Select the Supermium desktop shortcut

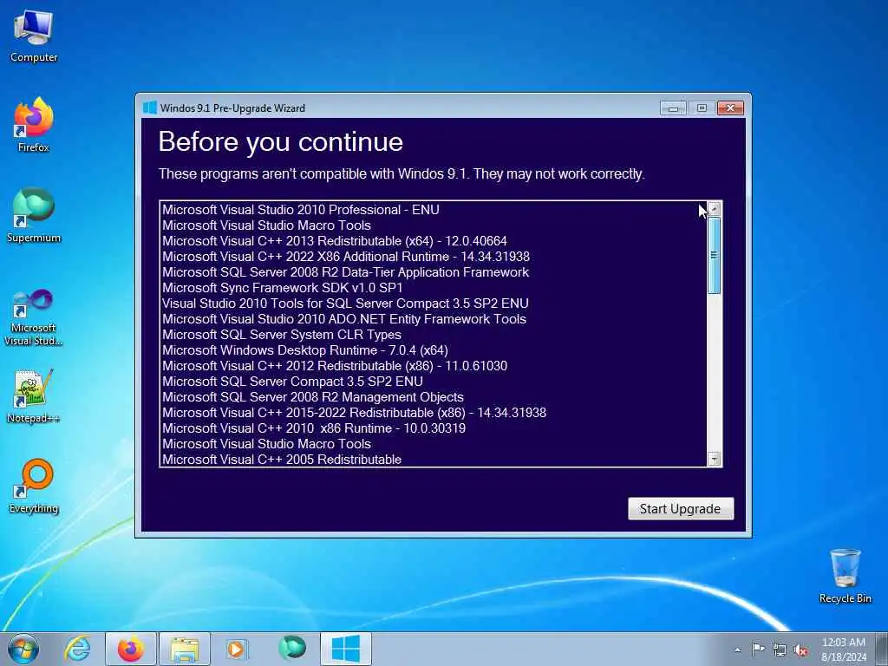tap(34, 215)
